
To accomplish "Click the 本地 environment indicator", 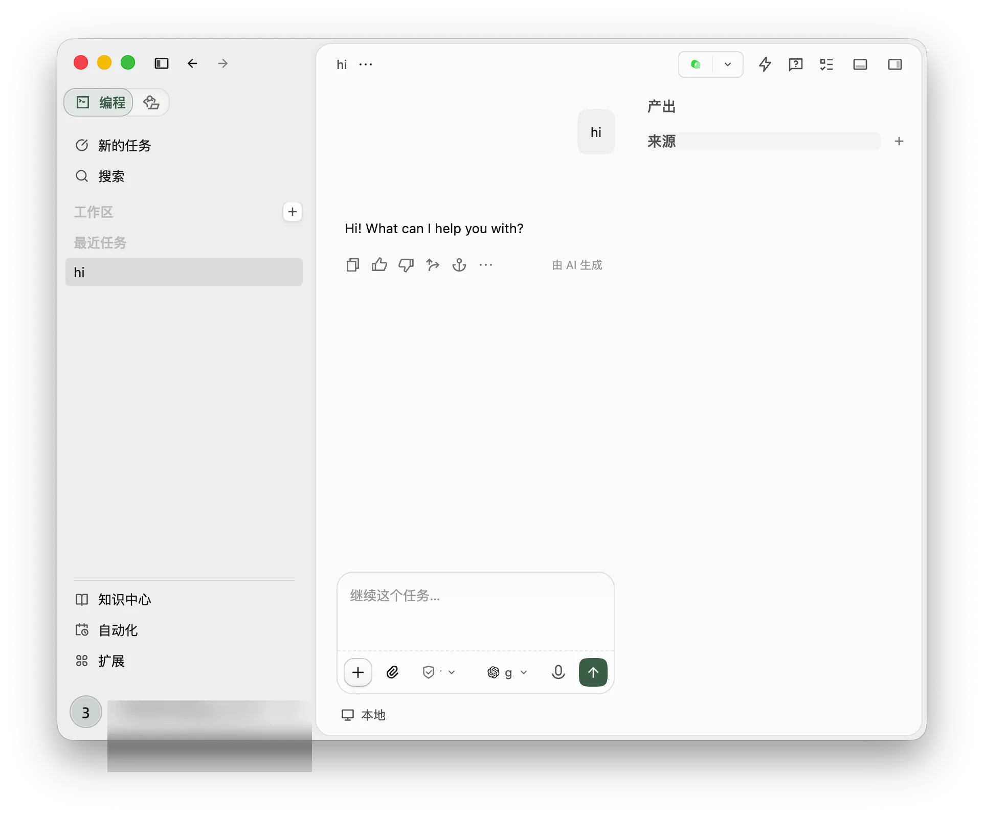I will click(364, 715).
